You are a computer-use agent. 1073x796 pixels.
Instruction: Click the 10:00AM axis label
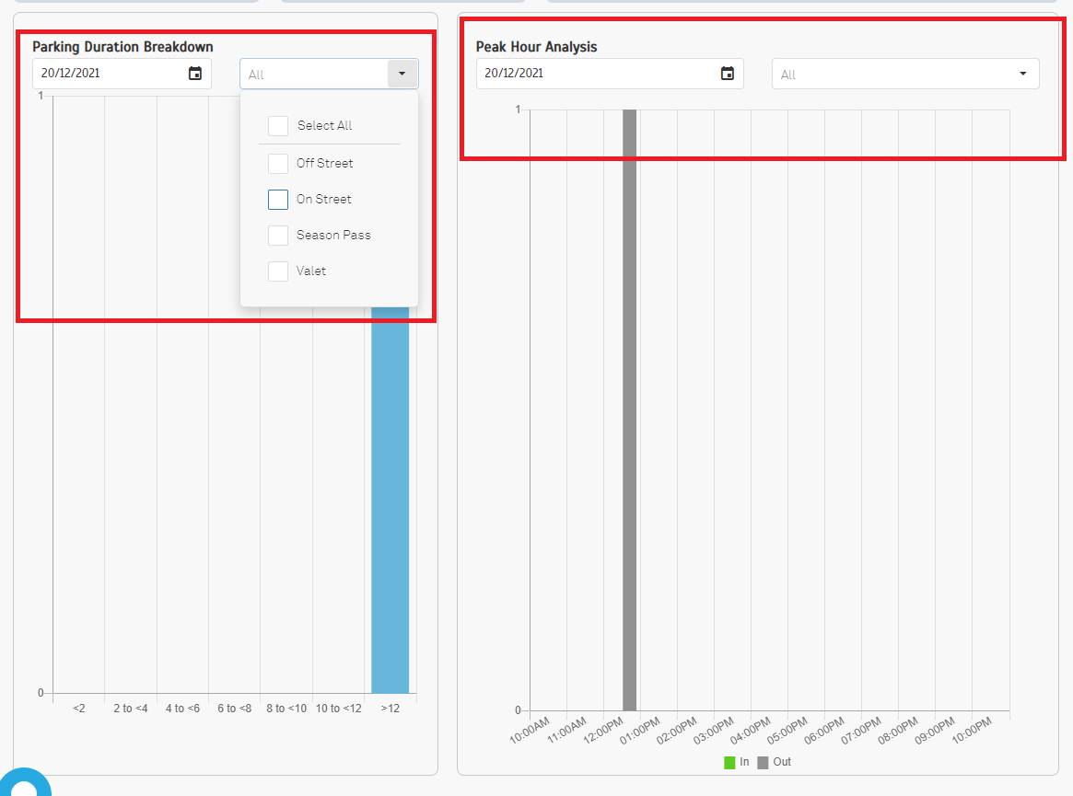point(530,731)
